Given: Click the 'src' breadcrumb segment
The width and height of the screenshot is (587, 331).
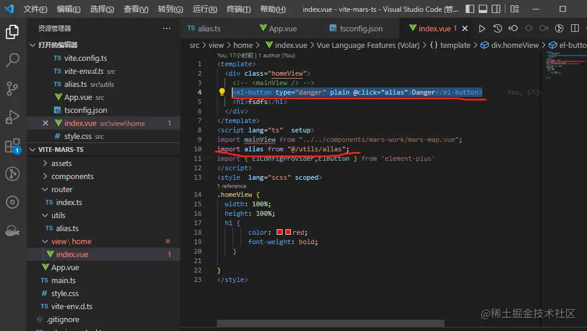Looking at the screenshot, I should [194, 46].
